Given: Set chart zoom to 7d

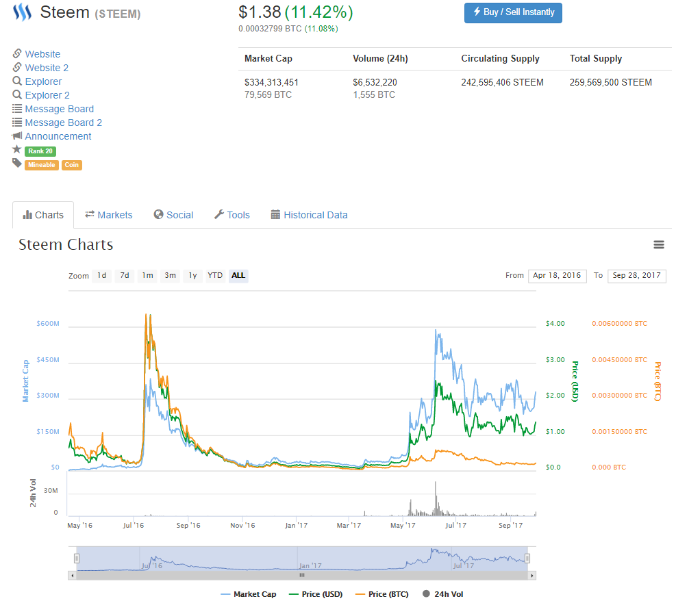Looking at the screenshot, I should 125,276.
